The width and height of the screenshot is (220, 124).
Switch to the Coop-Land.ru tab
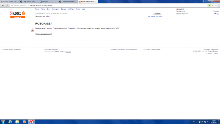(x=29, y=2)
